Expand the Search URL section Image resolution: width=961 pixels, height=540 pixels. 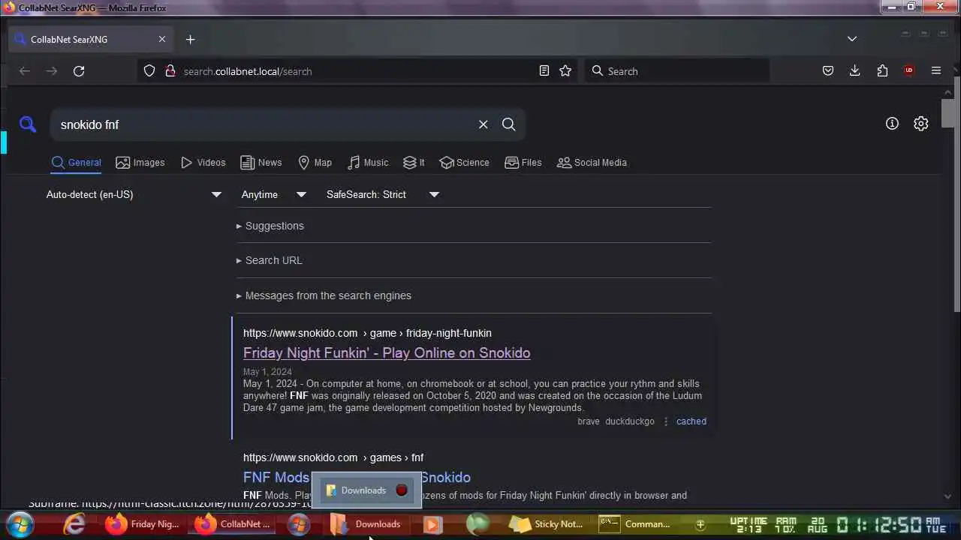point(269,260)
